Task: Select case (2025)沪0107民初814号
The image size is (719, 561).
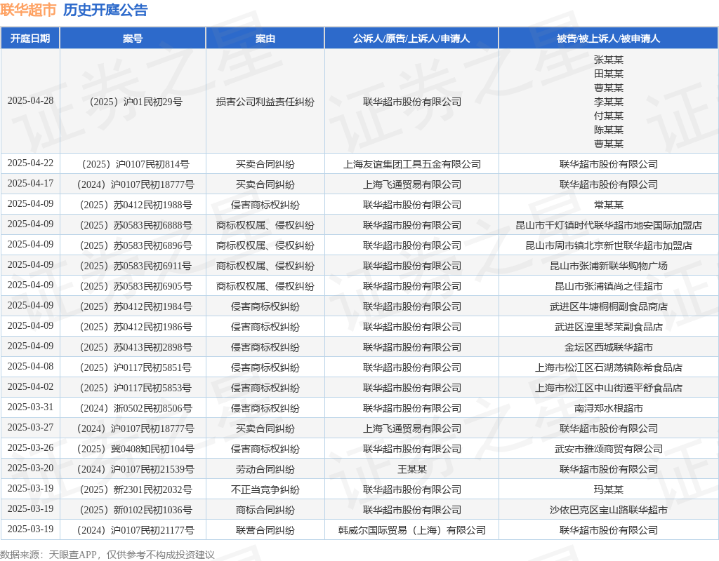Action: [x=136, y=164]
